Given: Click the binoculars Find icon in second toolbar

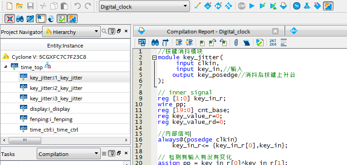Looking at the screenshot, I should [x=20, y=19].
